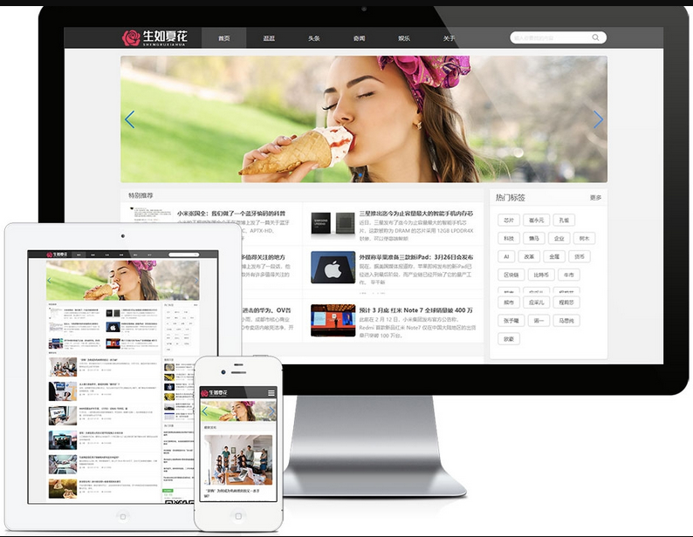Click into the header search input field
The width and height of the screenshot is (693, 537).
coord(549,37)
